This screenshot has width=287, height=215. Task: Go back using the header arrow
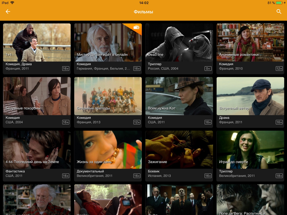coord(8,12)
